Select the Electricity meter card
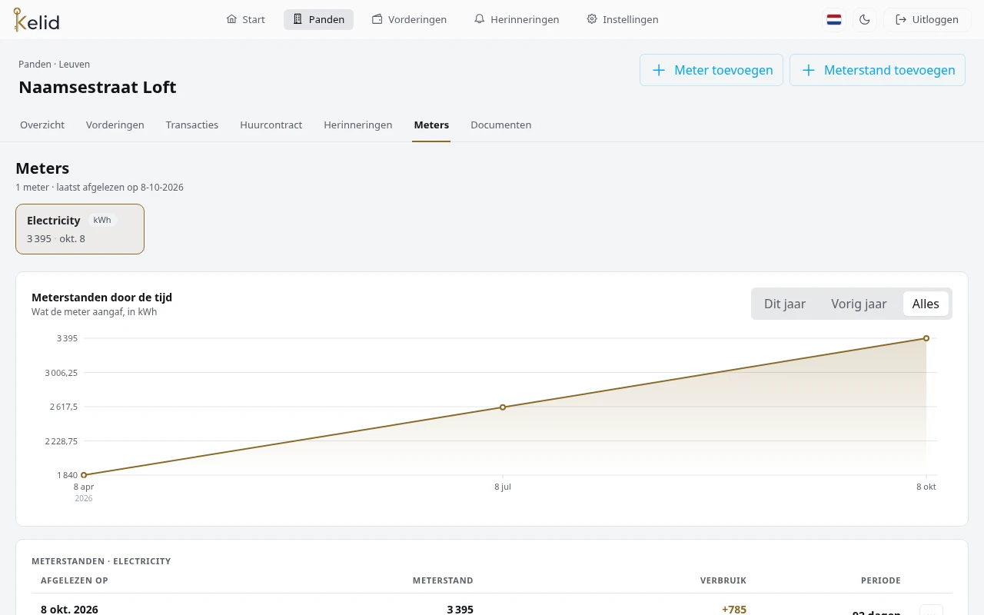 80,229
